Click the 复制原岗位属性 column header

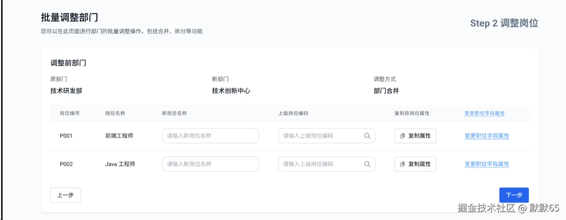412,113
